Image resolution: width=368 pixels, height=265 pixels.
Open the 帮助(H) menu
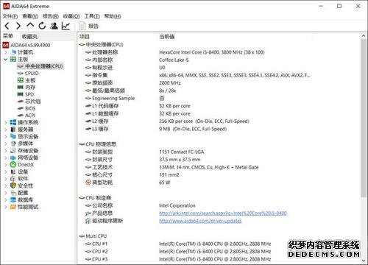[113, 16]
